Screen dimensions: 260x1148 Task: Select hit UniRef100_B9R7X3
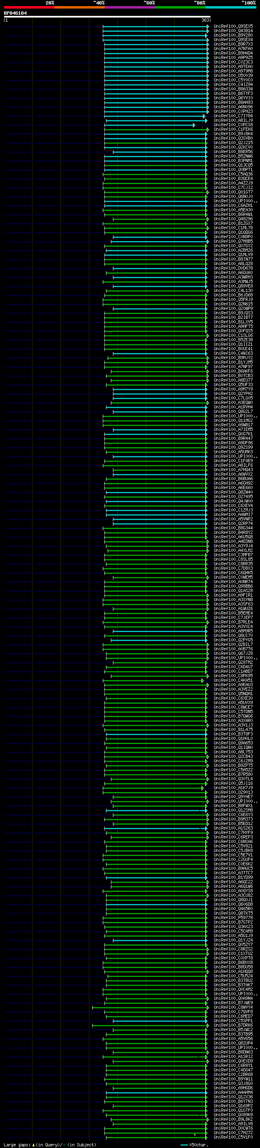click(233, 44)
